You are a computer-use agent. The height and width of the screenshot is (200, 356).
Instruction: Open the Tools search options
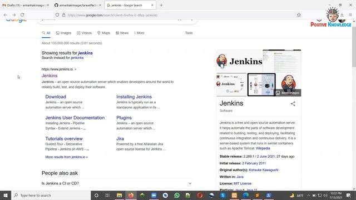point(189,33)
